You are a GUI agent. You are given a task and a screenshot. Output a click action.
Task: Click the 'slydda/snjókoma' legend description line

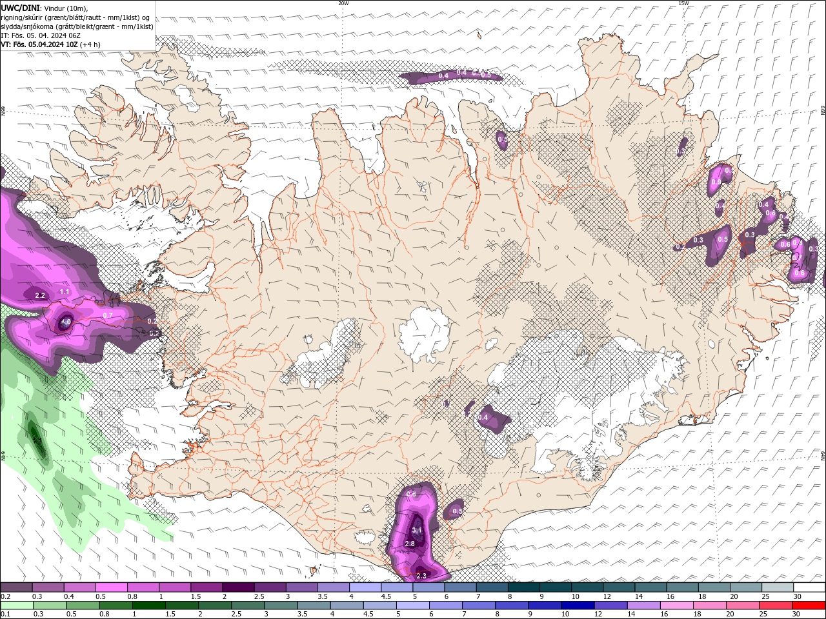click(x=77, y=26)
